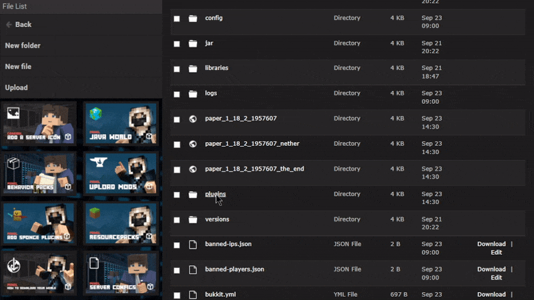The width and height of the screenshot is (534, 300).
Task: Click the file icon beside banned-ips.json
Action: point(193,245)
